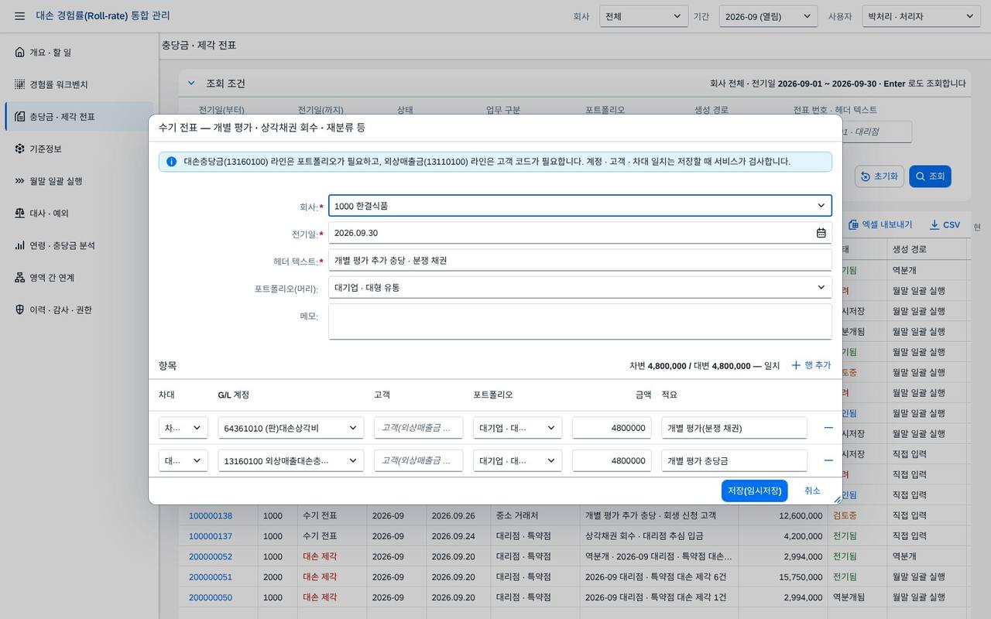Screen dimensions: 991x619
Task: Click the 영역 간 연계 hierarchy icon
Action: coord(20,278)
